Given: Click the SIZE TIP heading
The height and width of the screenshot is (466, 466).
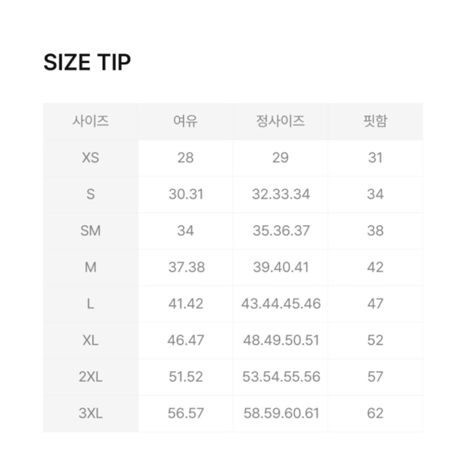Looking at the screenshot, I should click(87, 62).
